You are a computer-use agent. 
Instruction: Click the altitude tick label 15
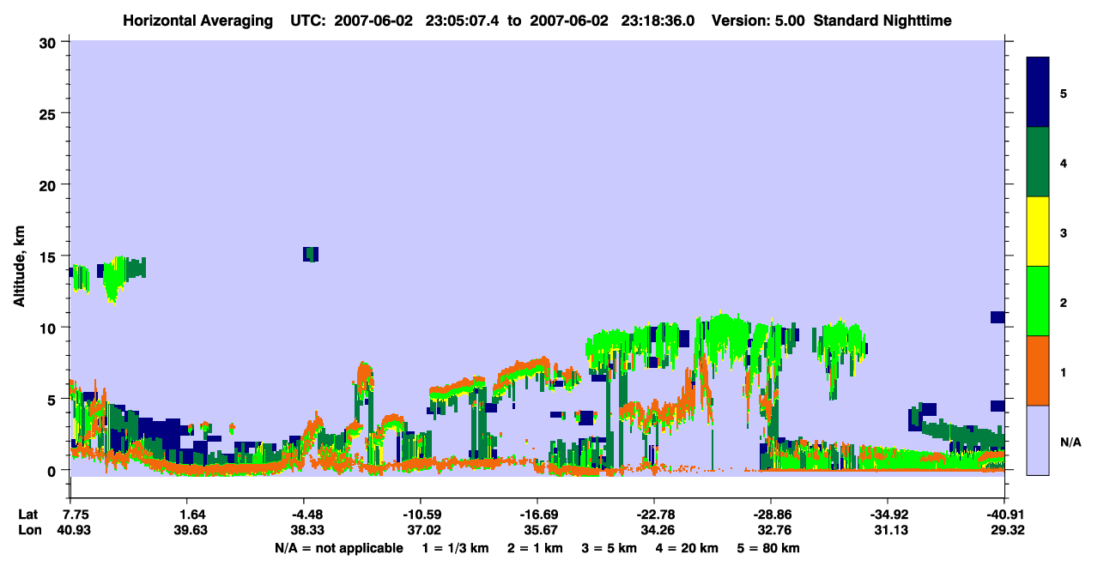[x=50, y=256]
